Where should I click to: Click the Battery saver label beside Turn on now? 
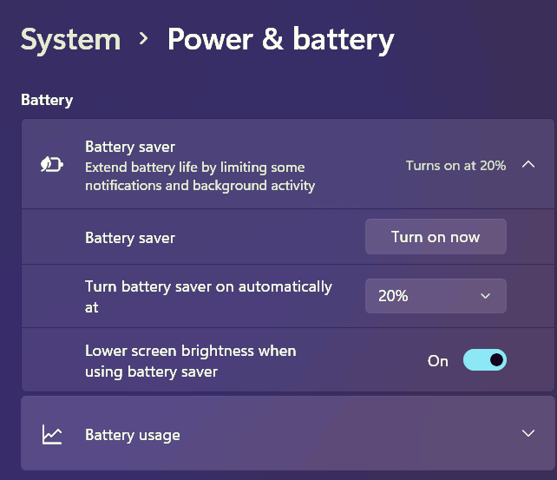tap(130, 237)
